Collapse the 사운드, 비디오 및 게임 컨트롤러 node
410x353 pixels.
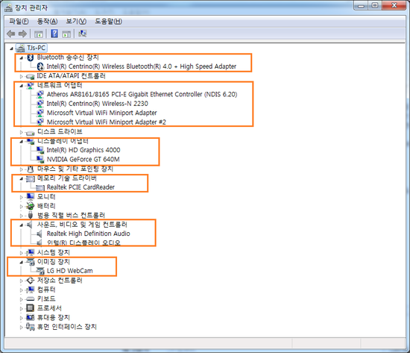(x=22, y=225)
